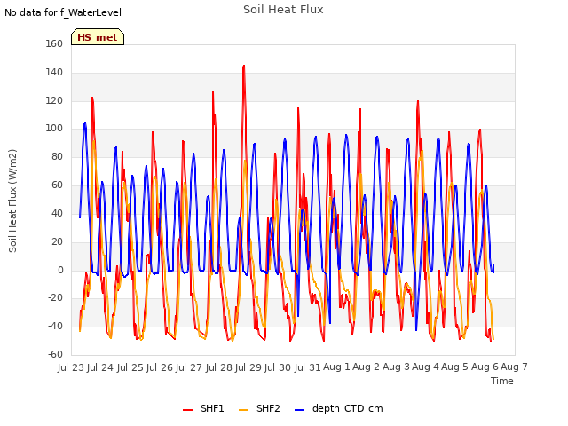568x426 pixels.
Task: Click the Aug 1 x-axis date label
Action: [336, 367]
